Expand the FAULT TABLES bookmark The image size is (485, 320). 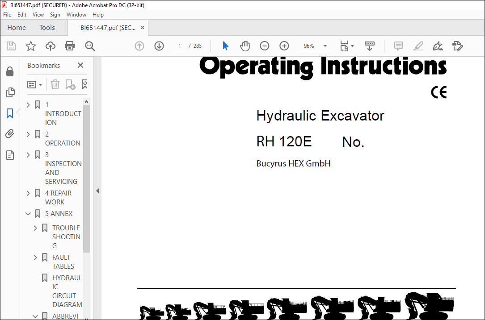click(x=35, y=258)
